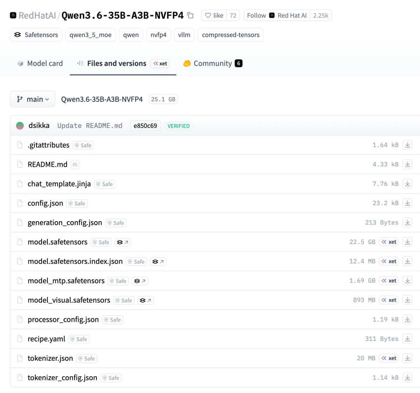The width and height of the screenshot is (420, 393).
Task: Download model.safetensors file
Action: (408, 242)
